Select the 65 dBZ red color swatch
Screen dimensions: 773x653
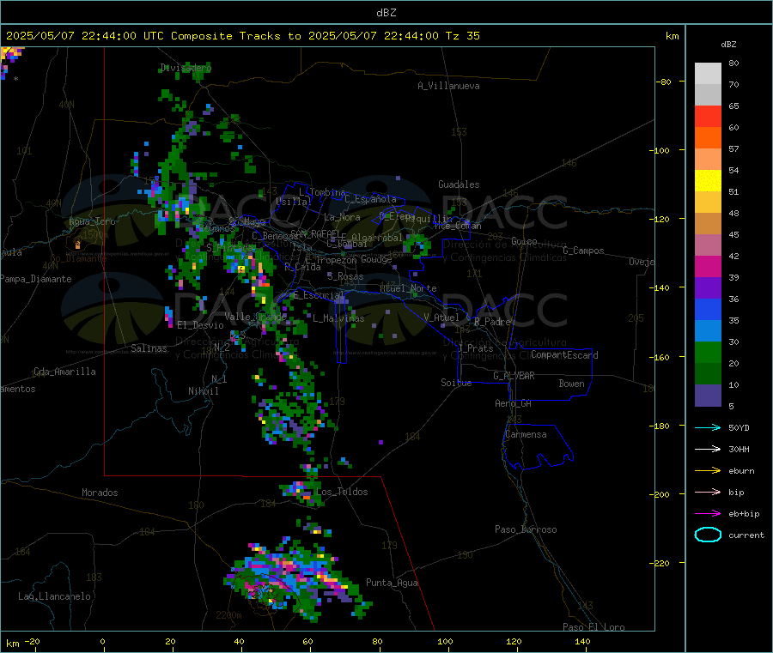click(708, 116)
